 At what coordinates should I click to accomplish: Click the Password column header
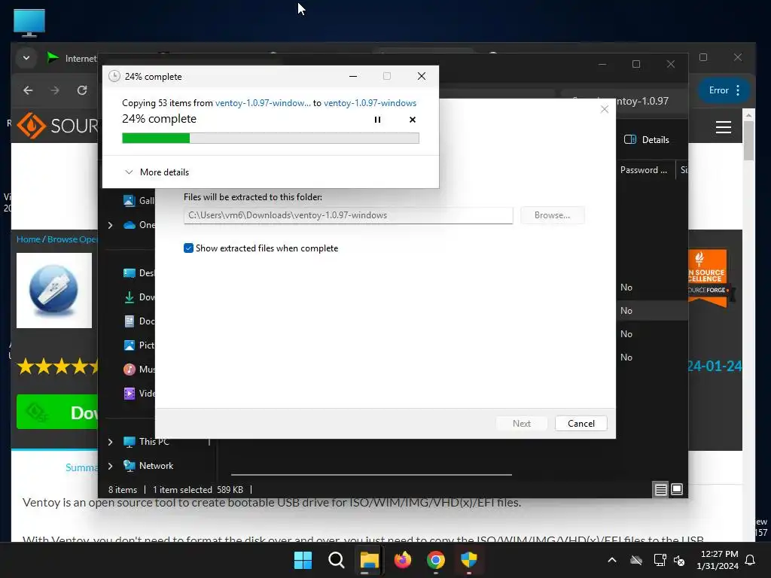pos(644,170)
